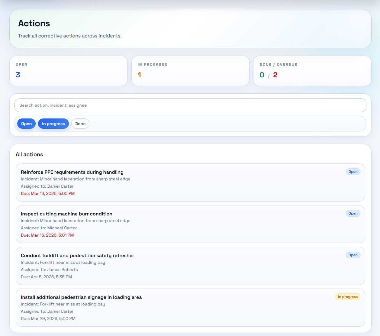Click the Open badge on forklift refresher card
380x336 pixels.
point(353,255)
